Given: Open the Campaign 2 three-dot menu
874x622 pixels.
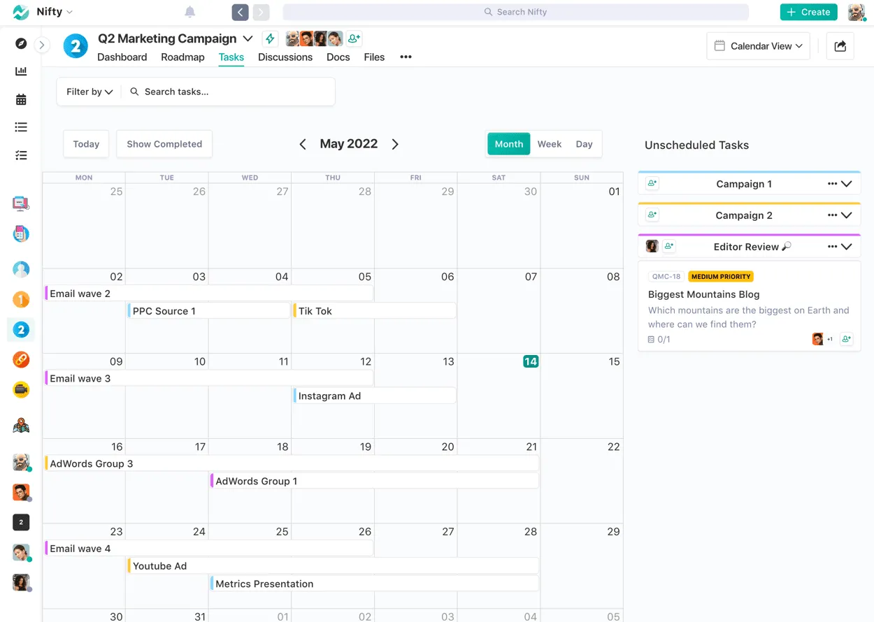Looking at the screenshot, I should [x=833, y=215].
